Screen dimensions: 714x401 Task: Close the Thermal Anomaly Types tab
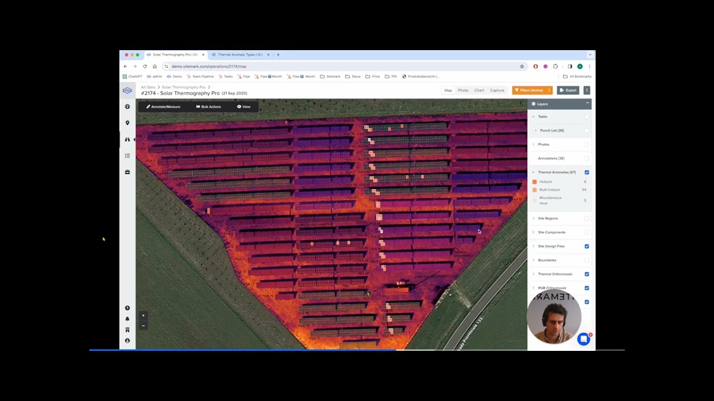pos(268,55)
